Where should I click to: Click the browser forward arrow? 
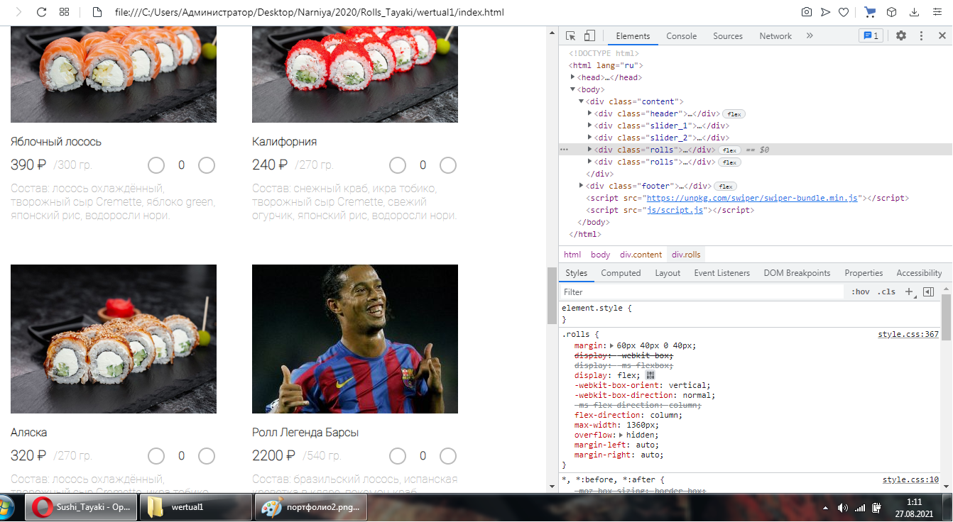pos(19,12)
